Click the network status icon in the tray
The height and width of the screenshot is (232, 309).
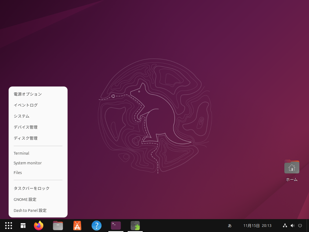[285, 226]
